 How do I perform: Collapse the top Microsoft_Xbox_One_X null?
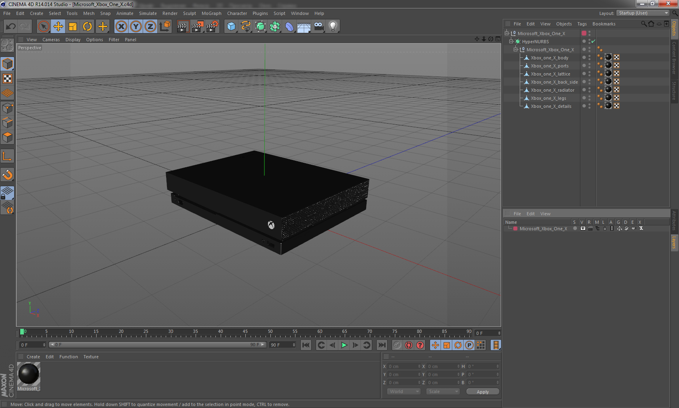pyautogui.click(x=506, y=33)
